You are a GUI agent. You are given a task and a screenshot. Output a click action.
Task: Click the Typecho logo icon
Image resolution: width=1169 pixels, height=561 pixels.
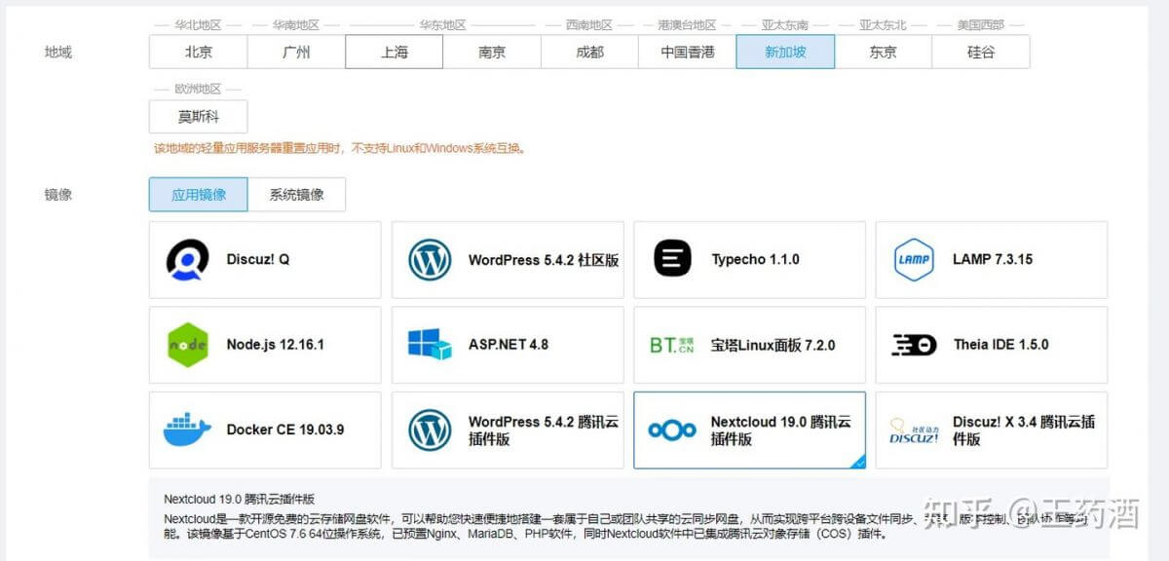click(x=672, y=259)
